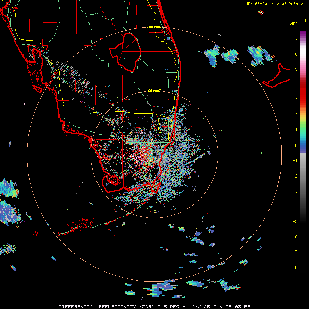The width and height of the screenshot is (309, 309).
Task: Click the 5 value on the color scale
Action: [x=296, y=69]
